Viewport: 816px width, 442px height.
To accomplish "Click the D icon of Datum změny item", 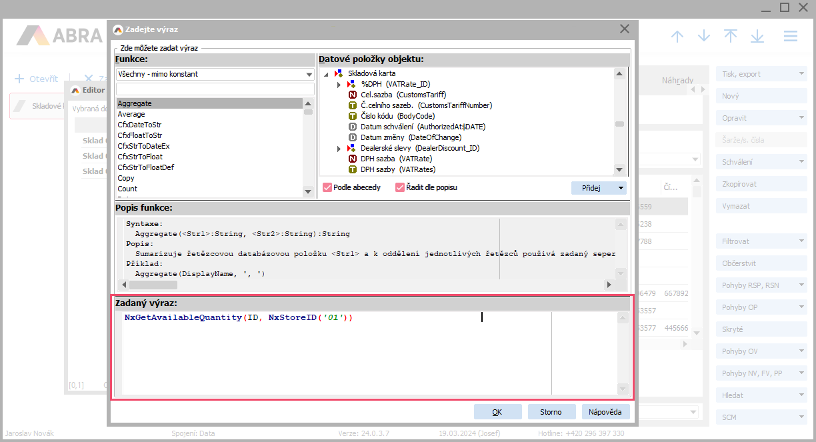I will click(353, 137).
